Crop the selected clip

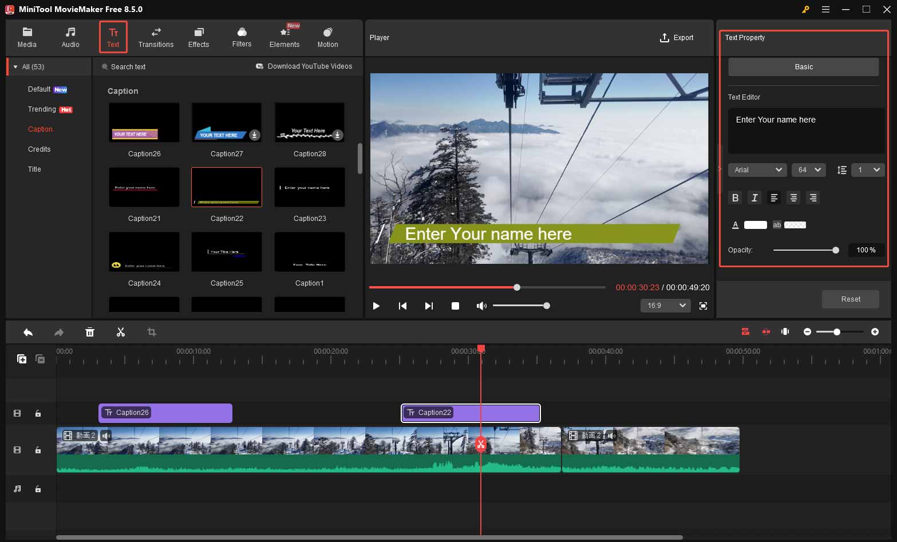(151, 332)
